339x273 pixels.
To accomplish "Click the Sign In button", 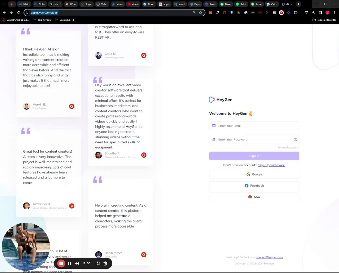I will pyautogui.click(x=254, y=156).
